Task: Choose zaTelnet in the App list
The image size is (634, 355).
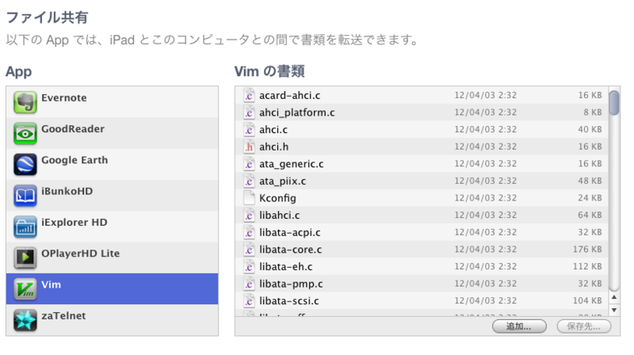Action: pyautogui.click(x=112, y=320)
